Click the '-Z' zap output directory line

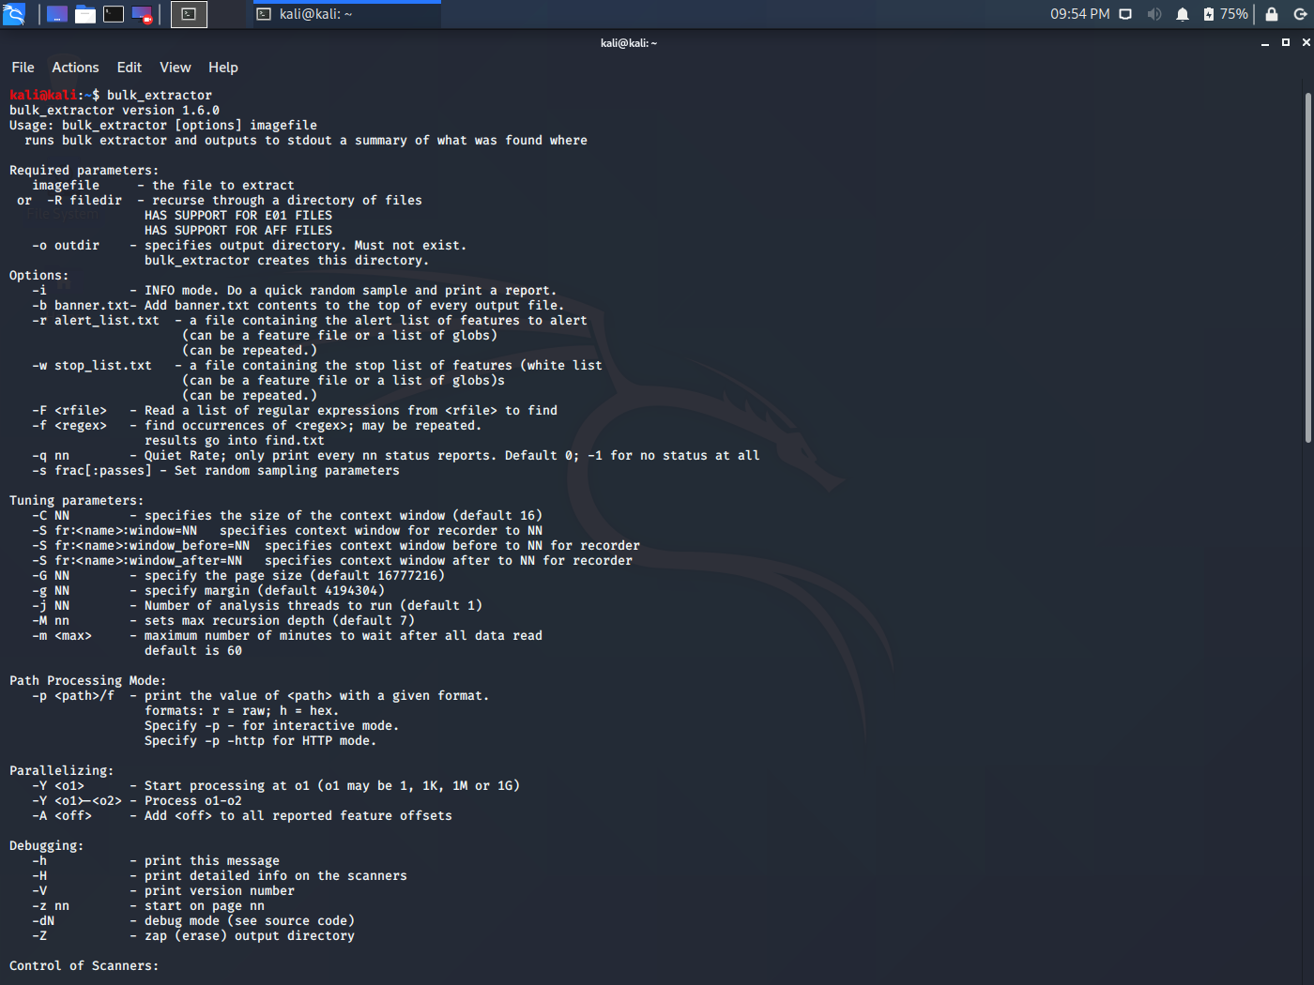(193, 935)
